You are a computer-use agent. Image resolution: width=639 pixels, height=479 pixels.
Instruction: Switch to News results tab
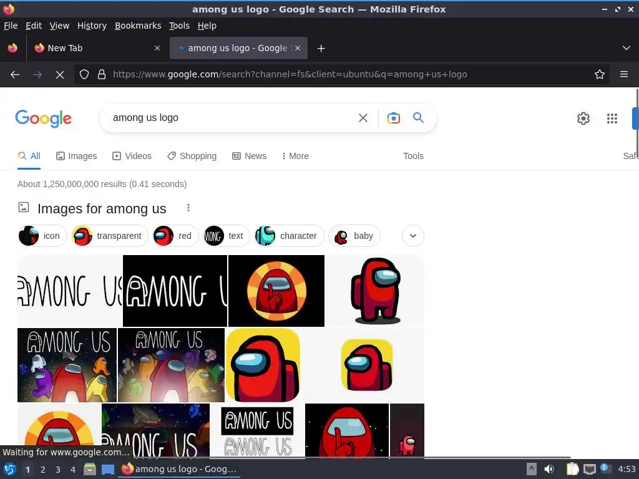(x=249, y=156)
